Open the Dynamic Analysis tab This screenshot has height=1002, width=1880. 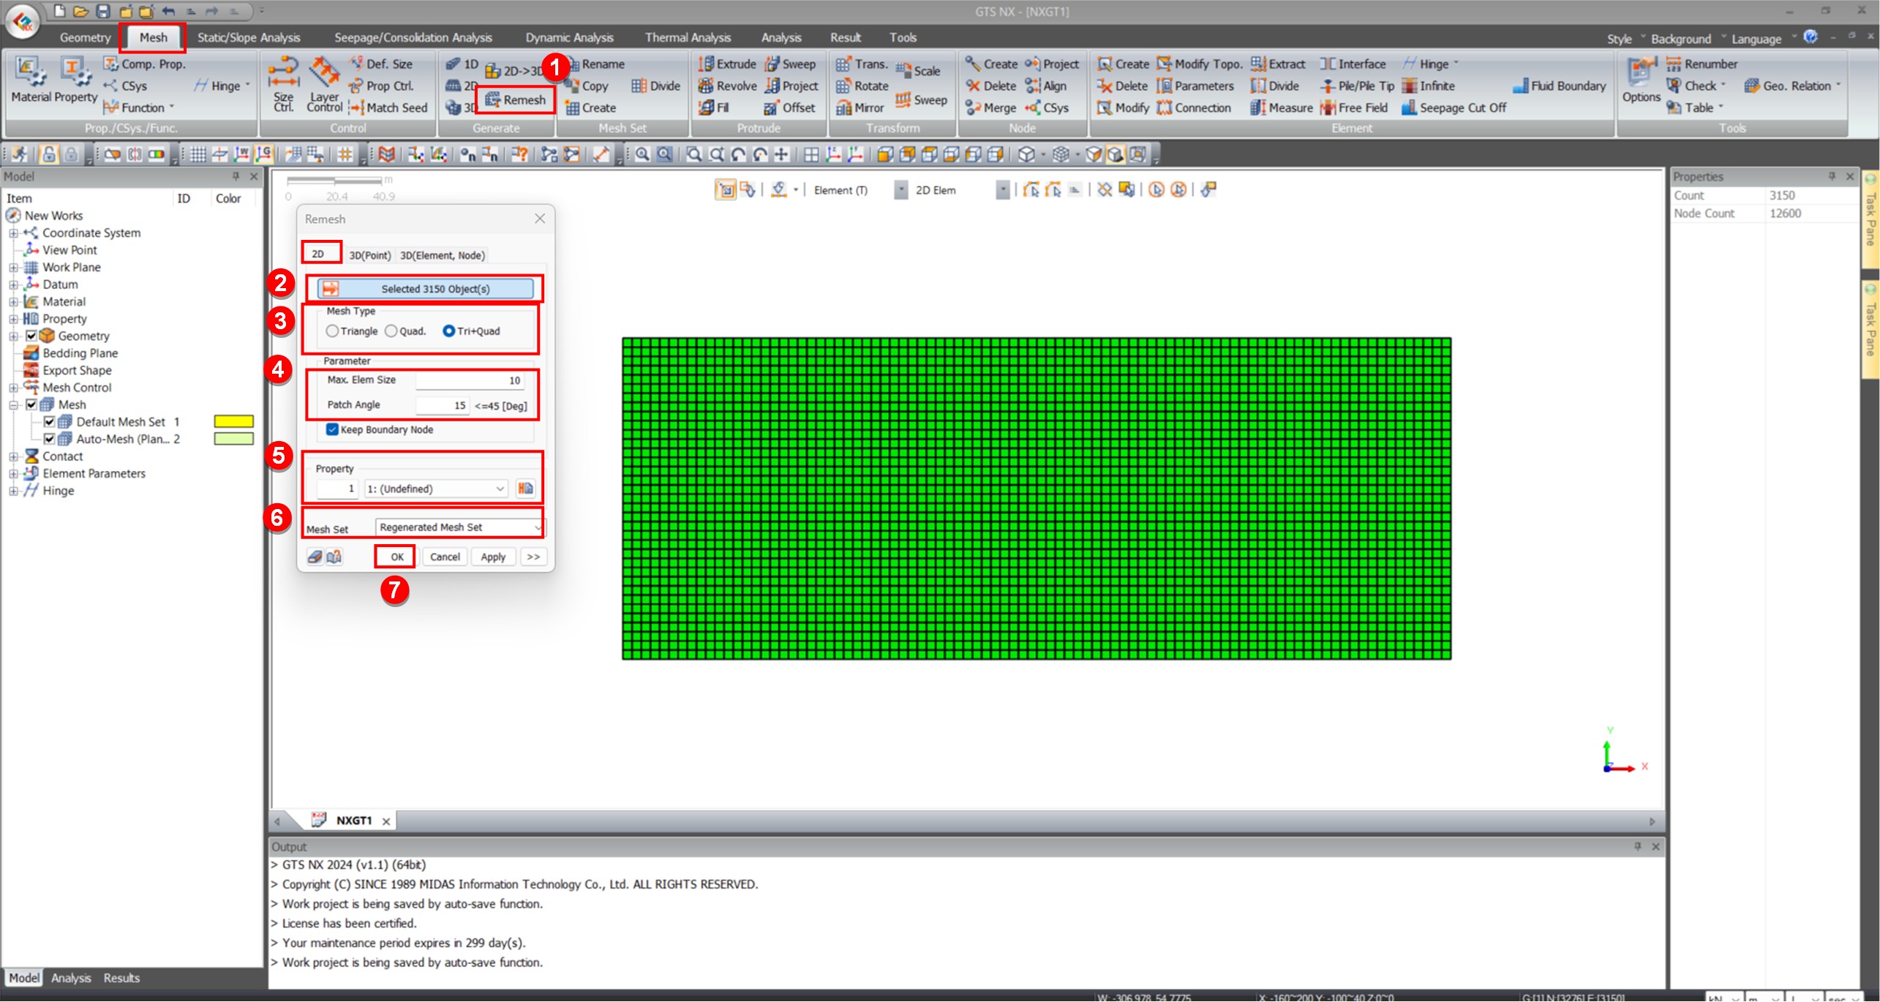pos(569,37)
